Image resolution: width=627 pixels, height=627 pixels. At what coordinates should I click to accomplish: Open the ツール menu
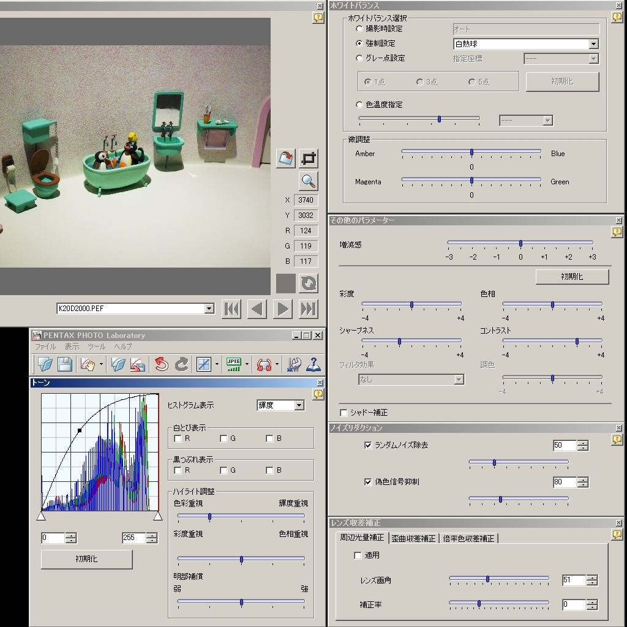pyautogui.click(x=96, y=347)
